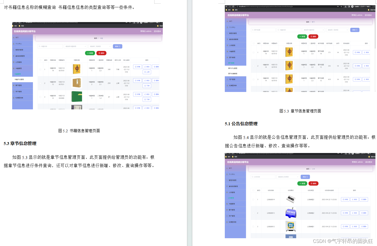This screenshot has width=377, height=246.
Task: Click red 删除 button in announcement screenshot
Action: pos(313,183)
